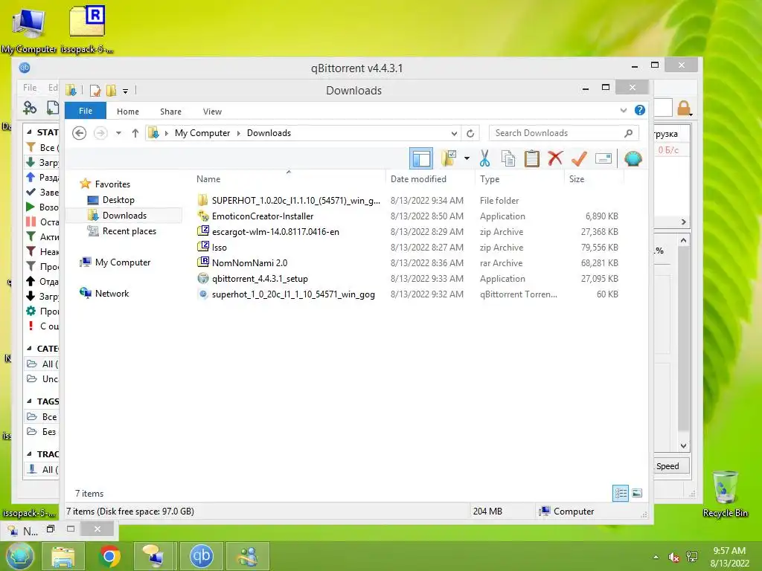Screen dimensions: 762x571
Task: Select My Computer in the navigation pane
Action: coord(123,262)
